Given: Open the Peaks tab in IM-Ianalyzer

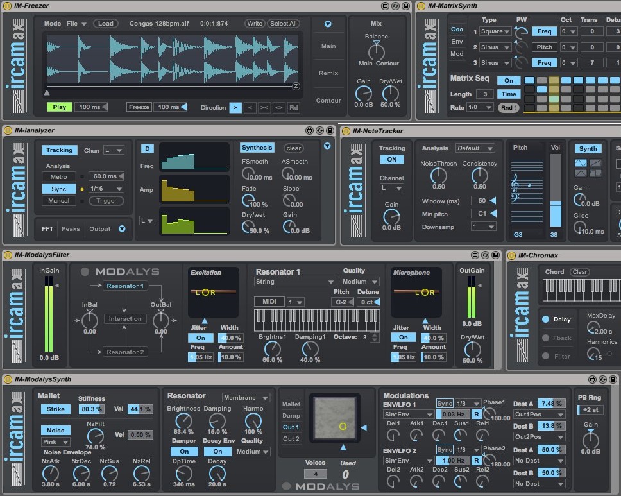Looking at the screenshot, I should (x=71, y=228).
